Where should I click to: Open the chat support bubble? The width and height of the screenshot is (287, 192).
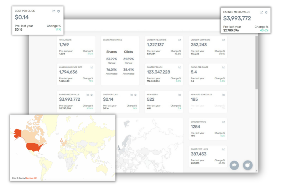point(247,165)
